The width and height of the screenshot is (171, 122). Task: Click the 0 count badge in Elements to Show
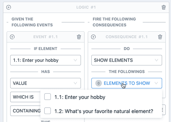[99, 83]
